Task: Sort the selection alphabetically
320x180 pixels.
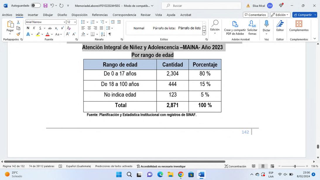Action: click(103, 34)
